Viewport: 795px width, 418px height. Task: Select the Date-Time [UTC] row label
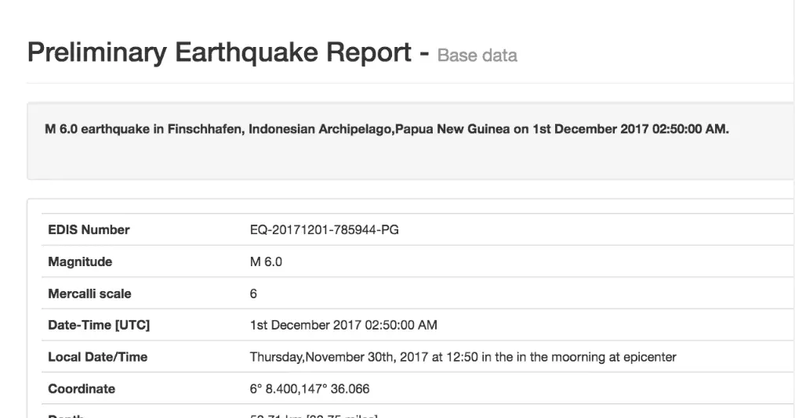coord(99,325)
